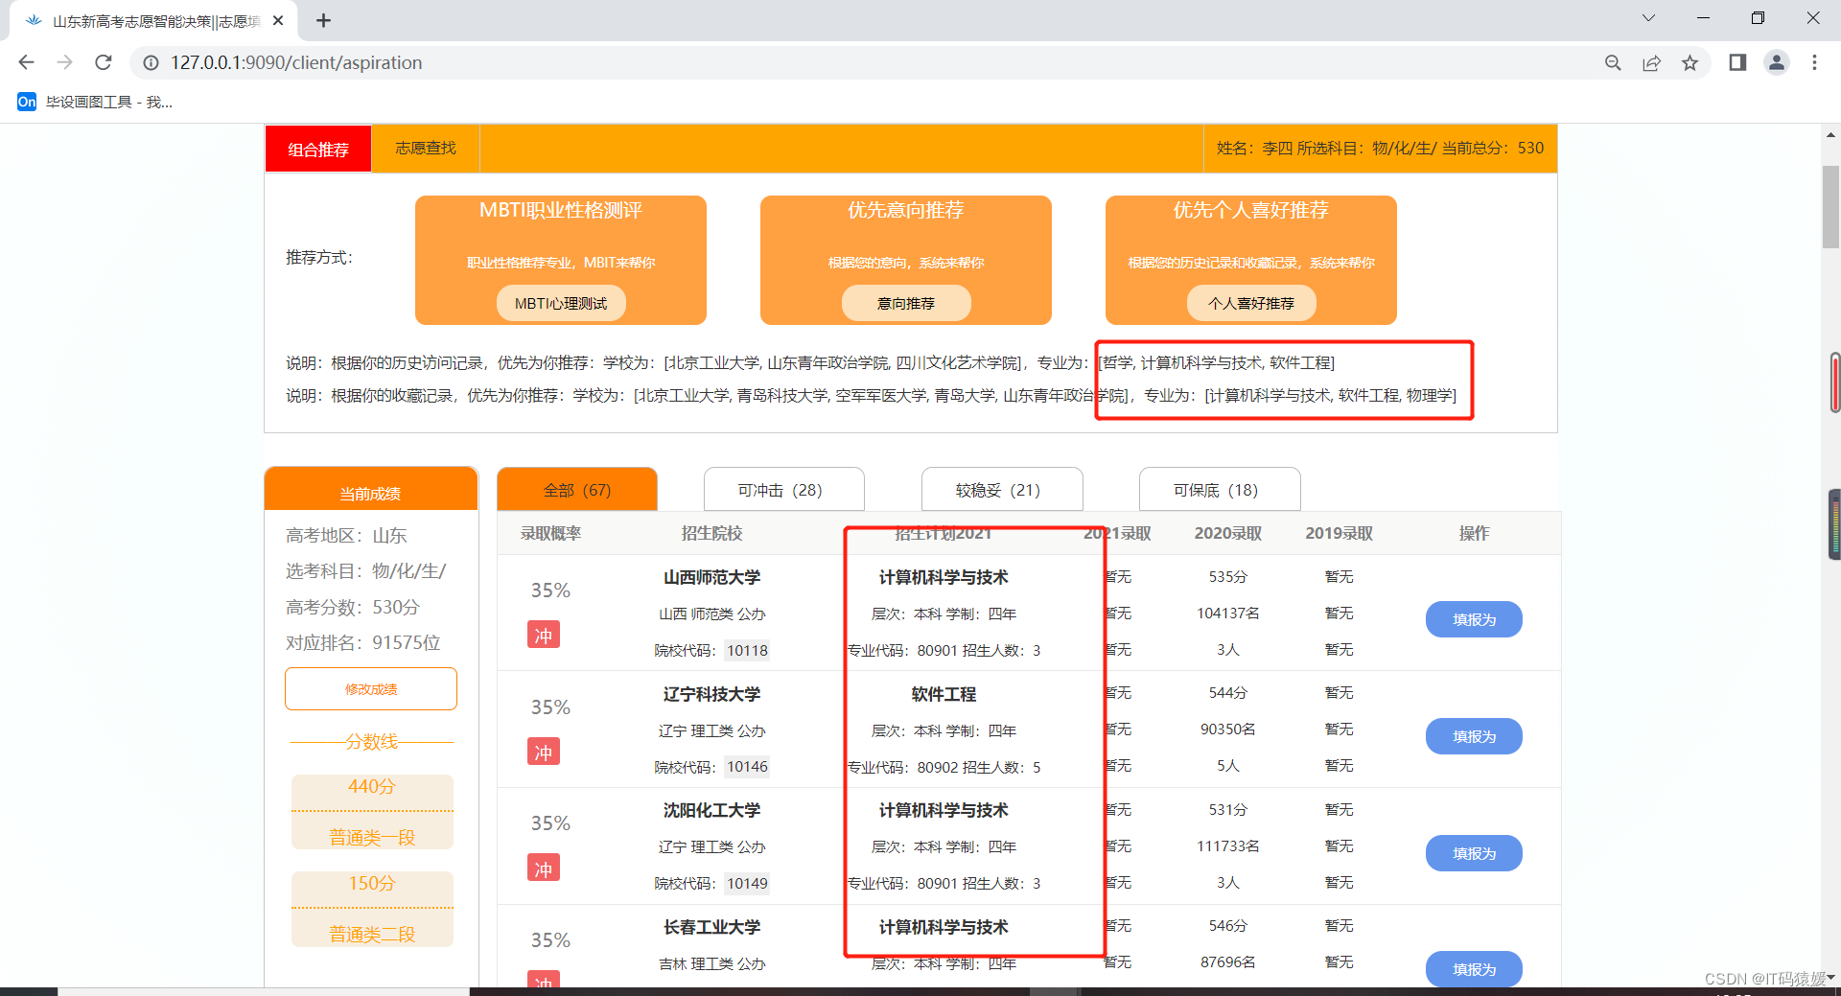Select the 较稳妥 (21) tab

pyautogui.click(x=1002, y=490)
